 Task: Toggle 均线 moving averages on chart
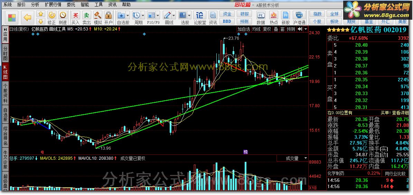point(256,29)
